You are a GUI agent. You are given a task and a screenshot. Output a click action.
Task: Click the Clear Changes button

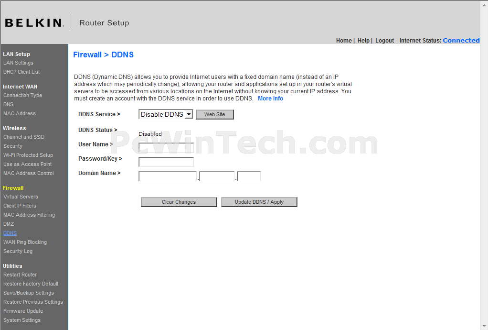(179, 202)
